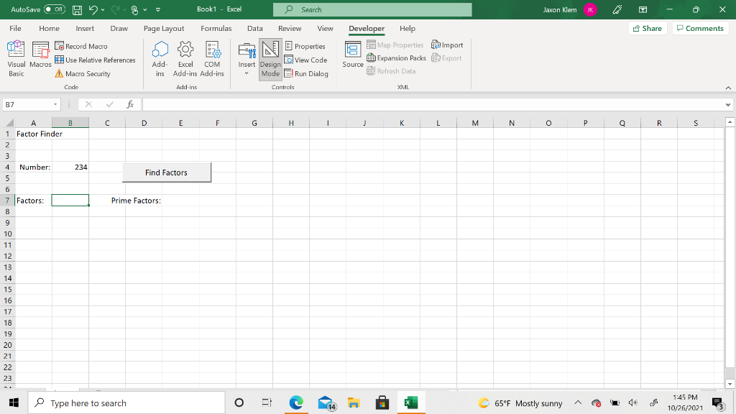Click the Insert Function fx icon

click(x=130, y=104)
